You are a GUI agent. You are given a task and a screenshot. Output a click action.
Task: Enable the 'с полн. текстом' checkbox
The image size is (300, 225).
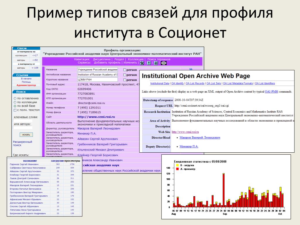[x=15, y=110]
